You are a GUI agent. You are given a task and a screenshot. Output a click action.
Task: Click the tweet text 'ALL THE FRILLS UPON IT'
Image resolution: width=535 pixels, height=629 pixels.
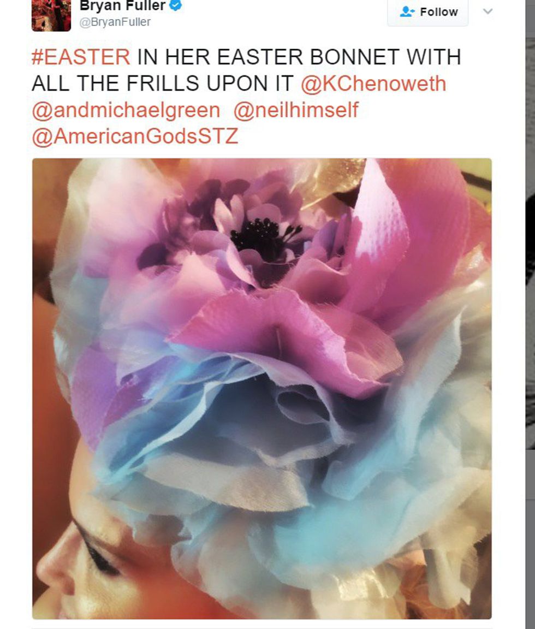click(163, 84)
